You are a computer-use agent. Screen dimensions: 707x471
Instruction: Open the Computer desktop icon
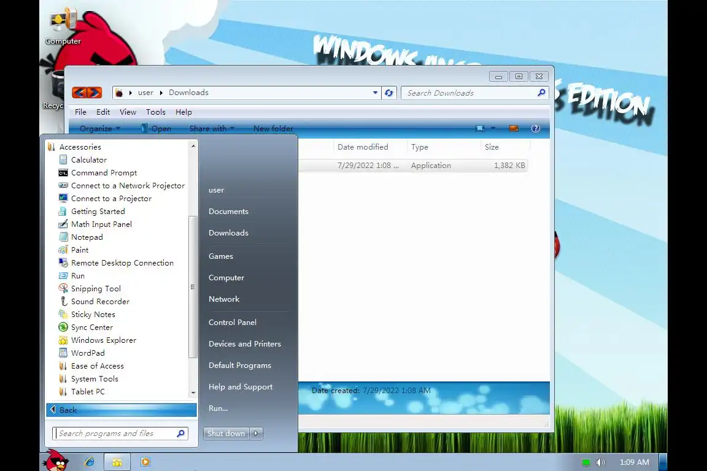(x=63, y=26)
